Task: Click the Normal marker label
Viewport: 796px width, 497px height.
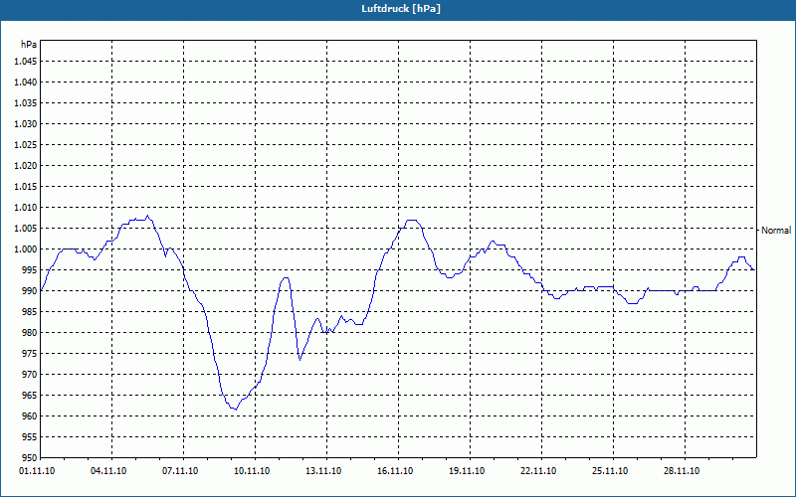Action: (776, 231)
